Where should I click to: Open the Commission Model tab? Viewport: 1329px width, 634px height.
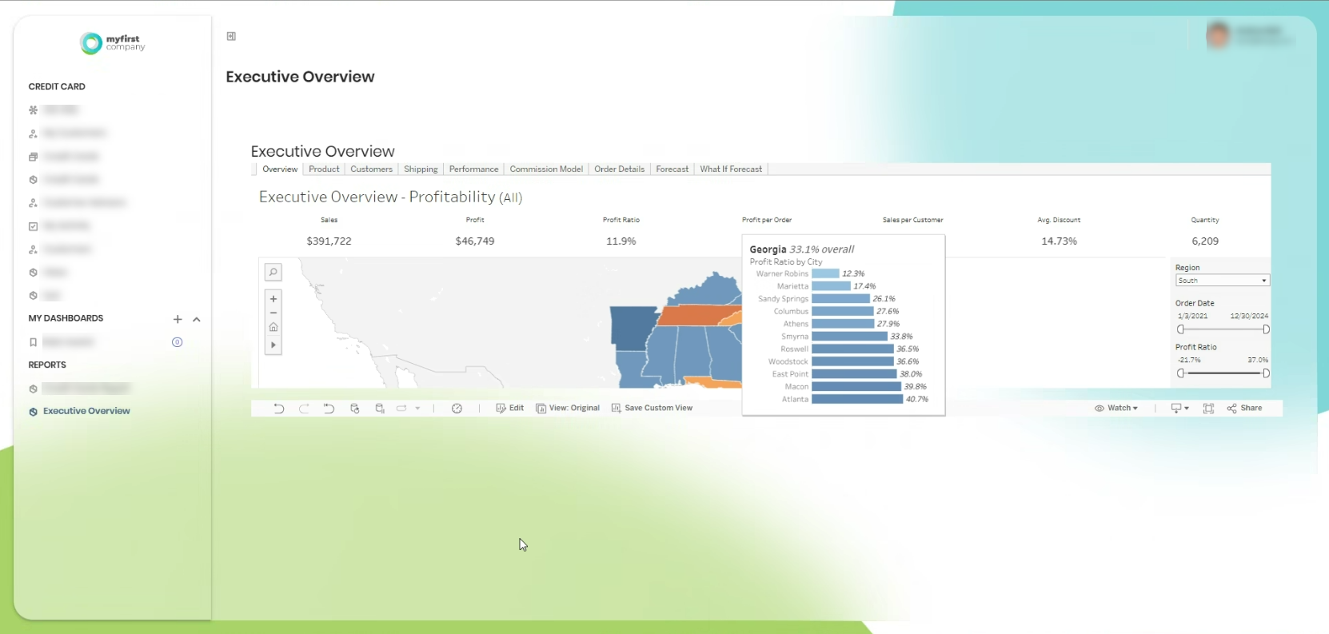pos(546,169)
